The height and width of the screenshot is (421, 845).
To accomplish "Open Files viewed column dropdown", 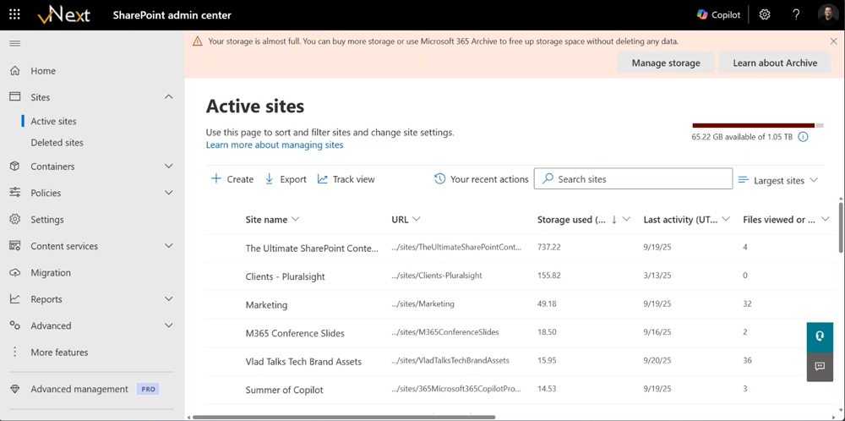I will coord(825,220).
